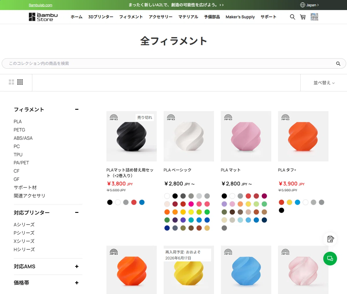Open the Japan region selector
The image size is (347, 294).
coord(309,5)
